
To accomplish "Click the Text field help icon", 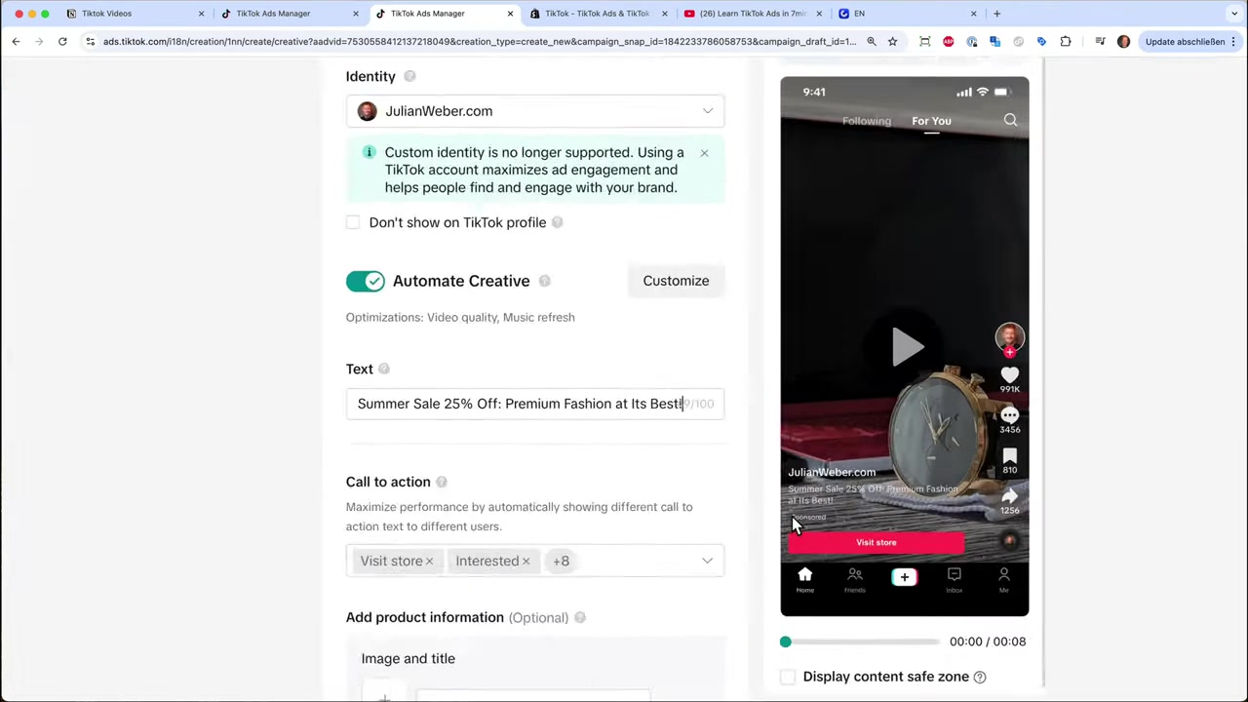I will tap(383, 369).
